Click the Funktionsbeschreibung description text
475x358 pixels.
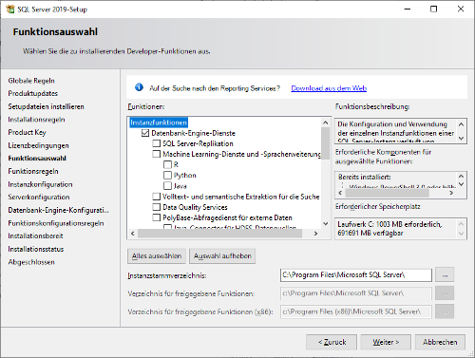pos(396,132)
